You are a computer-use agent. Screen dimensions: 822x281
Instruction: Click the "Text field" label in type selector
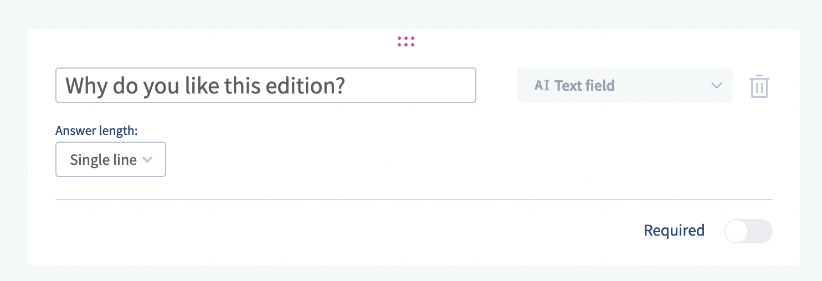pyautogui.click(x=584, y=86)
